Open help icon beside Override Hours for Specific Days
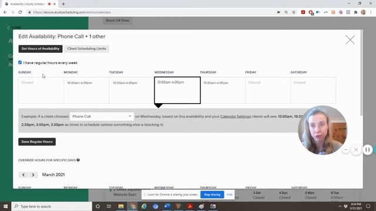376x211 pixels. (x=78, y=160)
